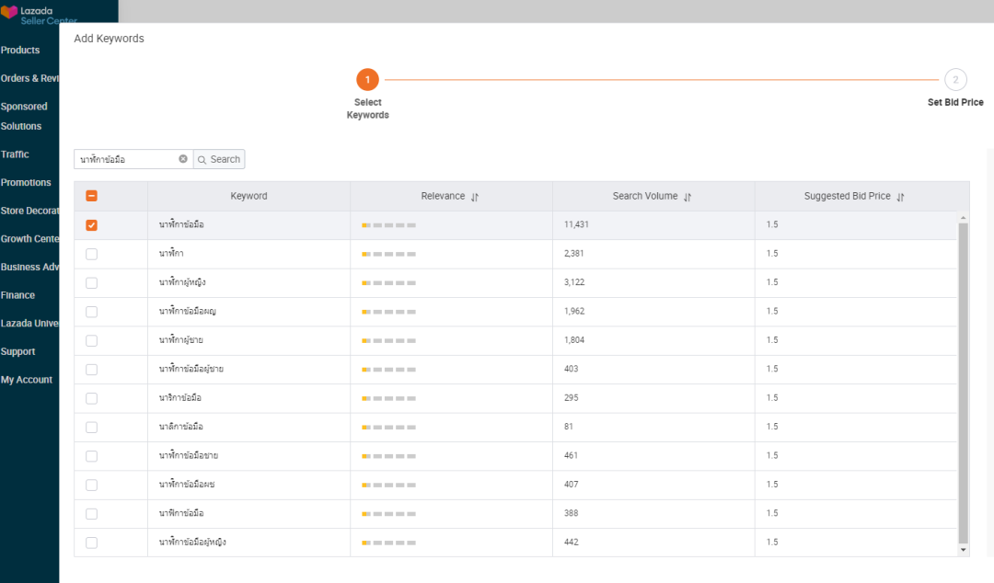Click the Lazada Seller Center logo
The width and height of the screenshot is (994, 583).
click(x=40, y=16)
